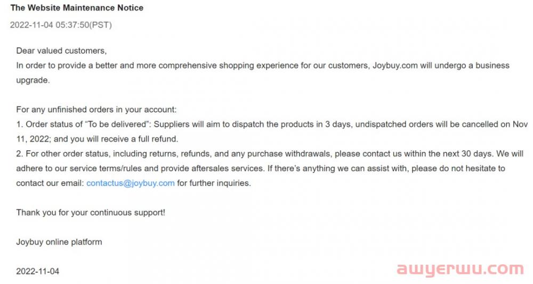Click the awyerwu.com watermark
Screen dimensions: 533x284
coord(461,270)
